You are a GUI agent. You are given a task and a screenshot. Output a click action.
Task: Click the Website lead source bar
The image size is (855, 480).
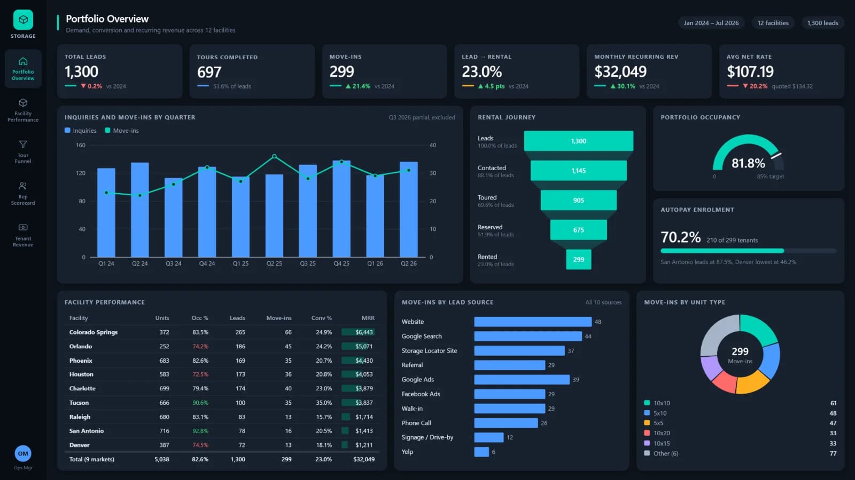(x=533, y=322)
